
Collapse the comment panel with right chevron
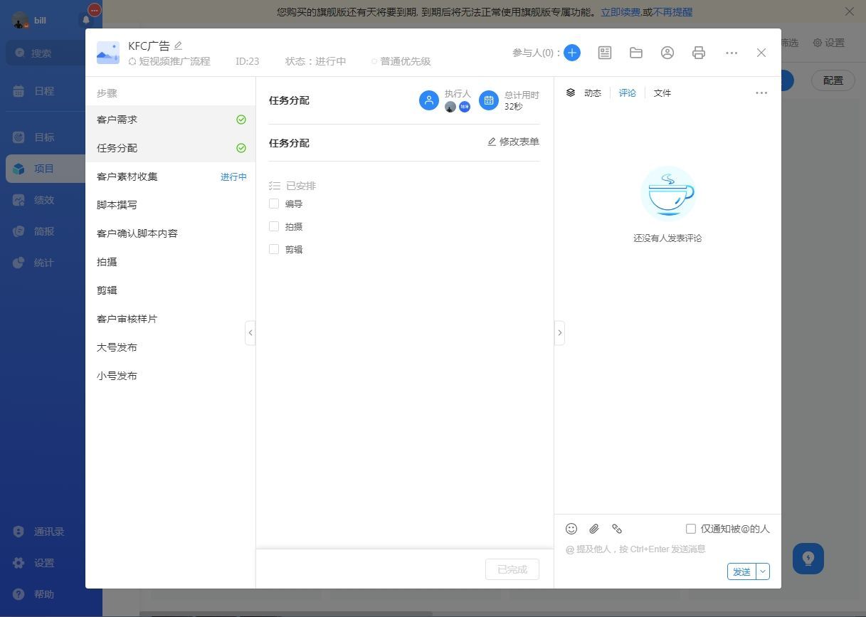tap(559, 332)
